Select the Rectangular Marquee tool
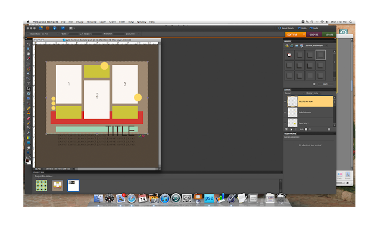 29,64
